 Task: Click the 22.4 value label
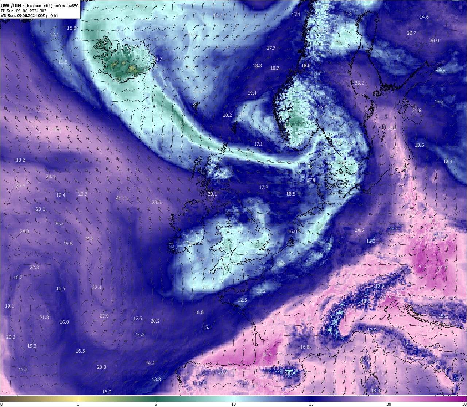click(x=97, y=287)
